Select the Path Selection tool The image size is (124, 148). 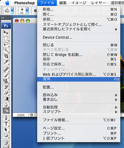6,130
